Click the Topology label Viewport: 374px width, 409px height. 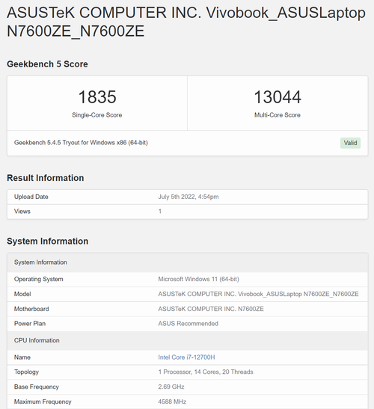26,372
